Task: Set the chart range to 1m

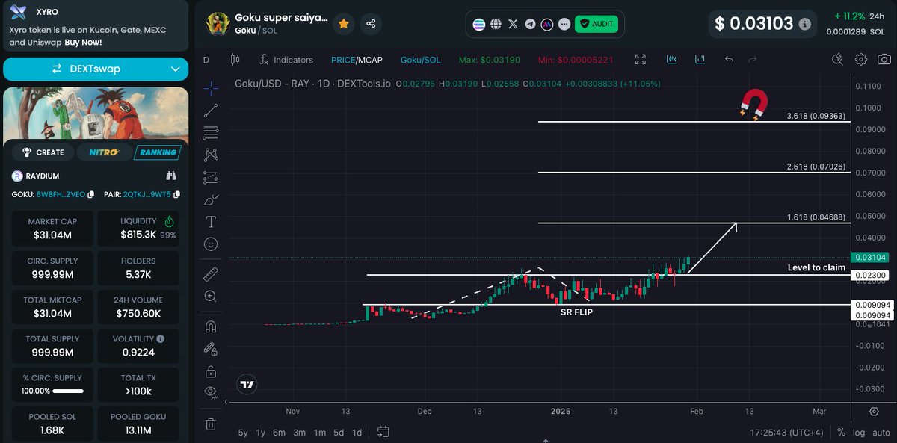Action: 319,433
